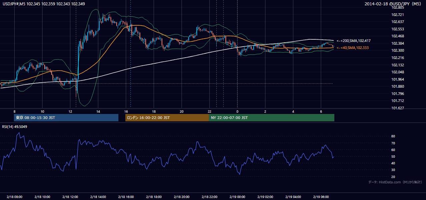Click the RSI scale label 60

pos(393,150)
